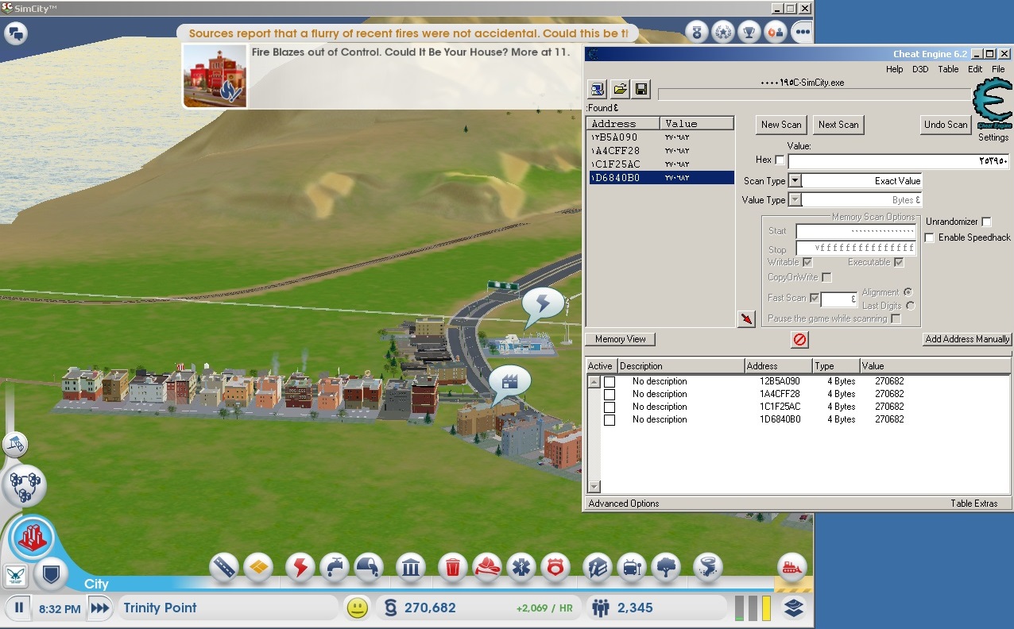Open the Roads tool in SimCity
This screenshot has width=1014, height=629.
(x=226, y=567)
